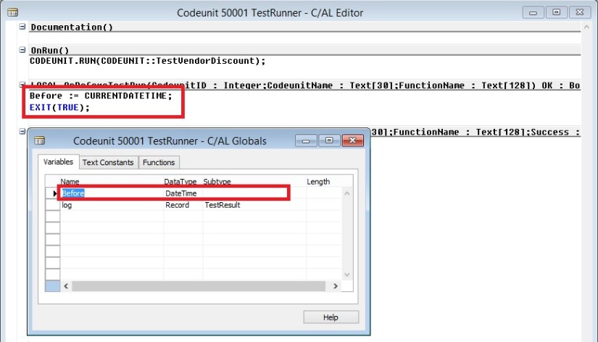Collapse the OnRun() trigger section
This screenshot has width=598, height=342.
coord(23,51)
